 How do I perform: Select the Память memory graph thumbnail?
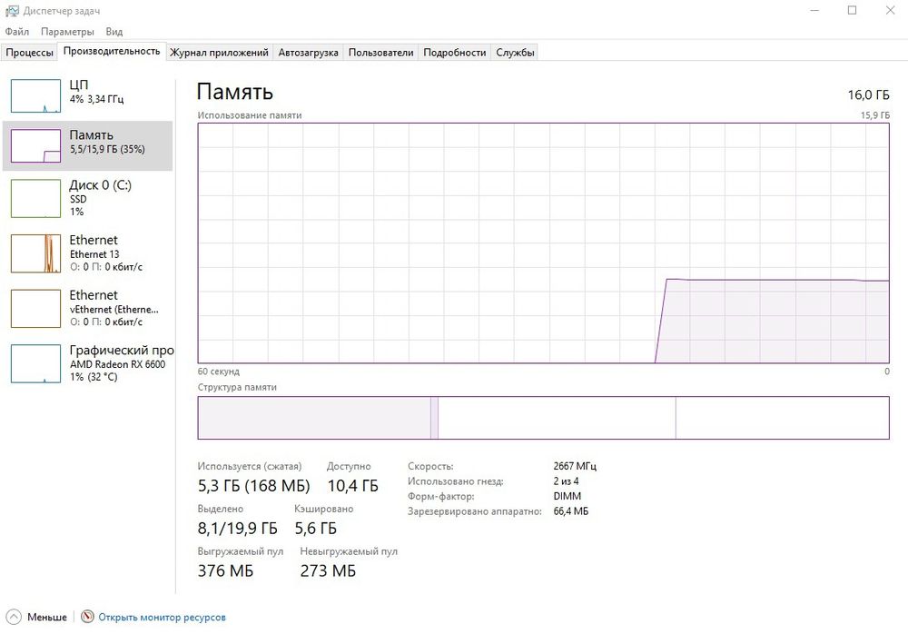[x=35, y=145]
